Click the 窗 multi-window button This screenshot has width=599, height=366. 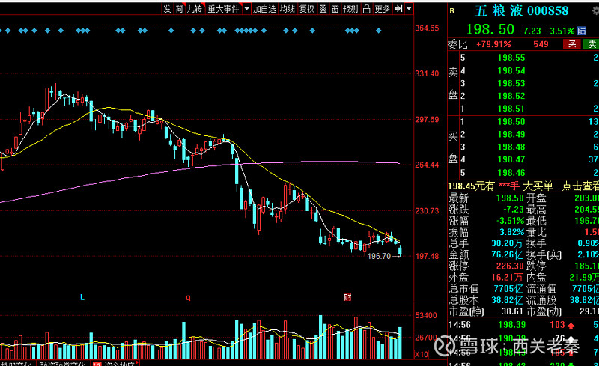pyautogui.click(x=335, y=9)
